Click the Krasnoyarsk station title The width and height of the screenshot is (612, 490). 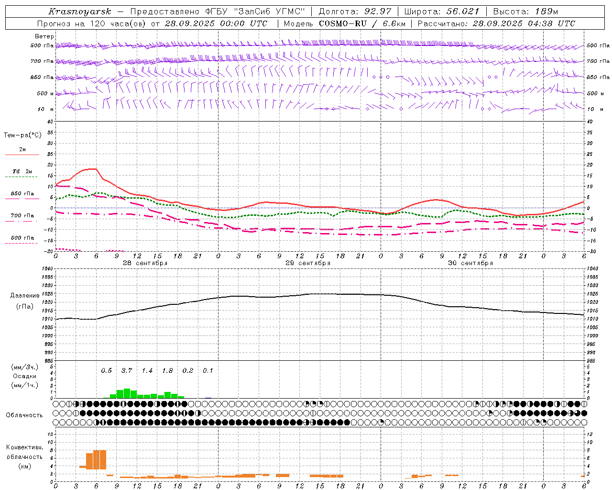80,11
